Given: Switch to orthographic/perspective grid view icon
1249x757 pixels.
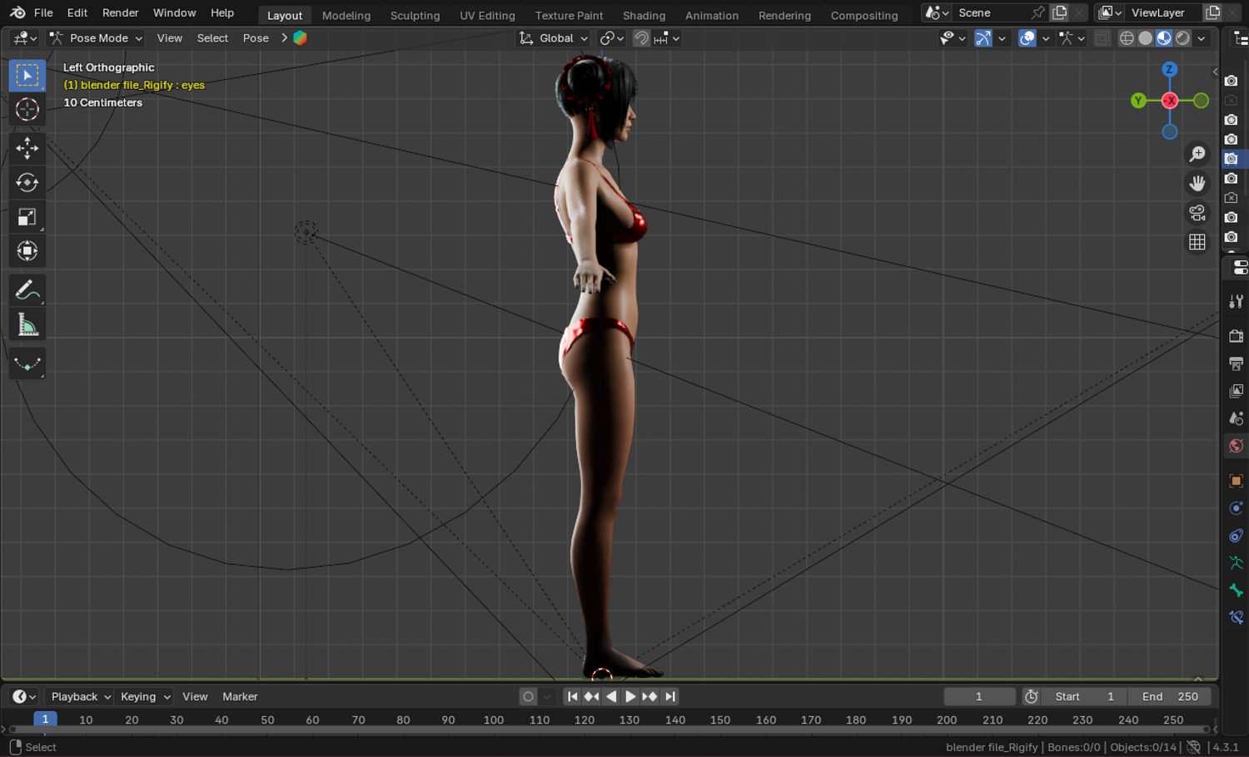Looking at the screenshot, I should (x=1197, y=242).
